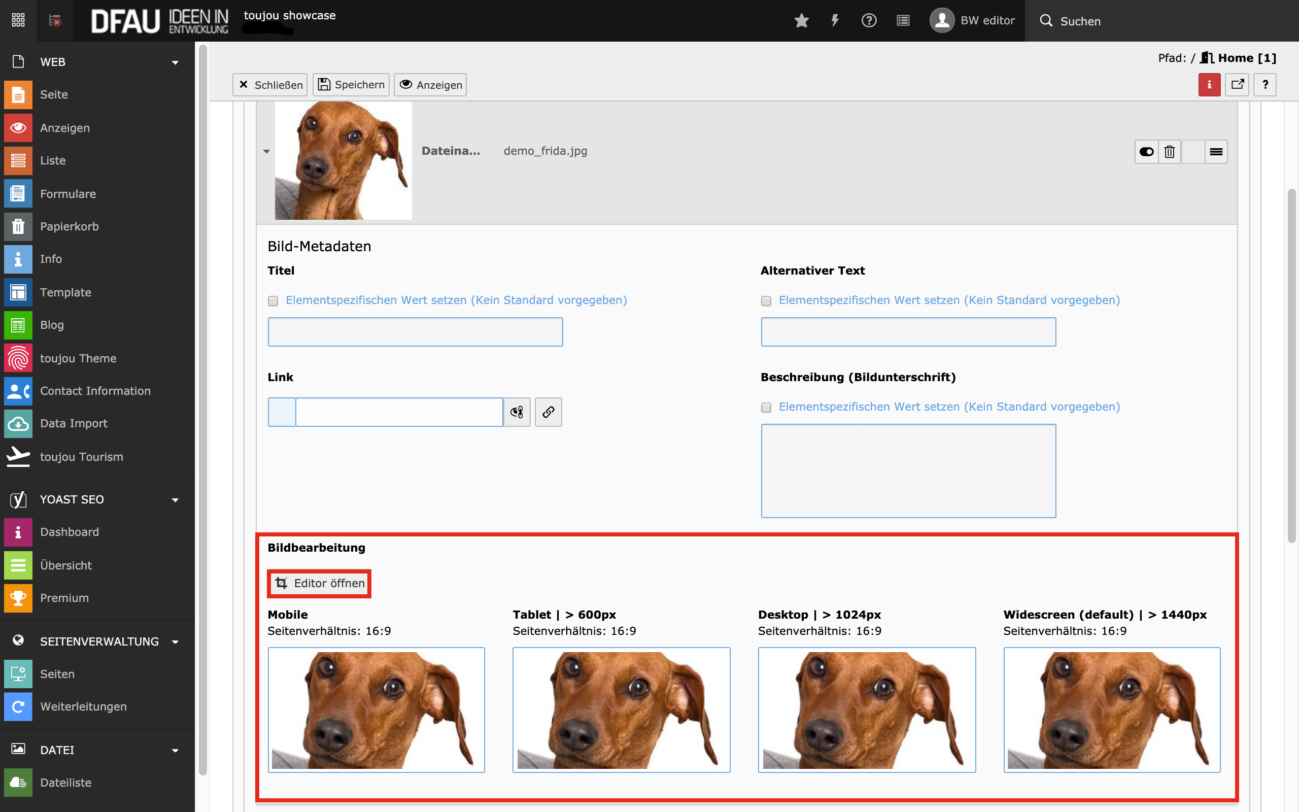
Task: Open the record in a new window
Action: [1237, 85]
